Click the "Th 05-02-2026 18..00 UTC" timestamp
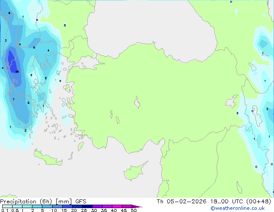Image resolution: width=274 pixels, height=212 pixels. tap(200, 202)
